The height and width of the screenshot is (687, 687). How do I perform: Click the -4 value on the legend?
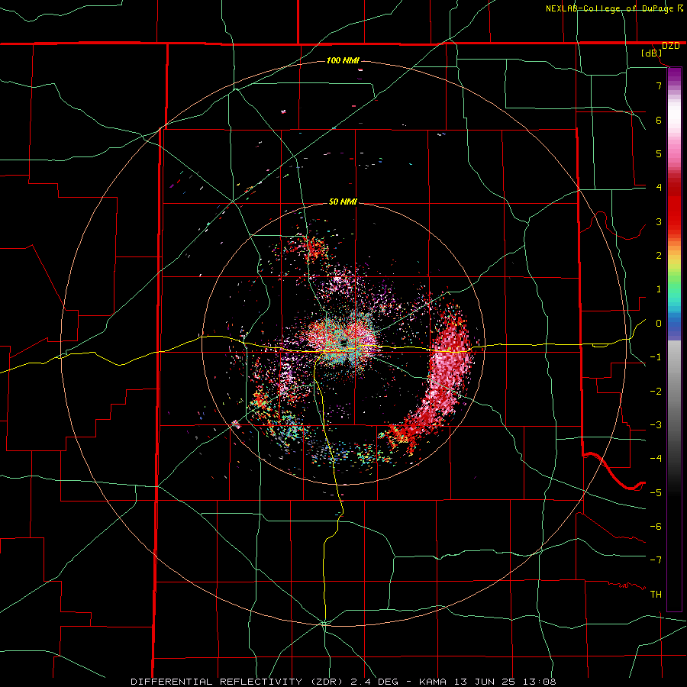pos(656,459)
